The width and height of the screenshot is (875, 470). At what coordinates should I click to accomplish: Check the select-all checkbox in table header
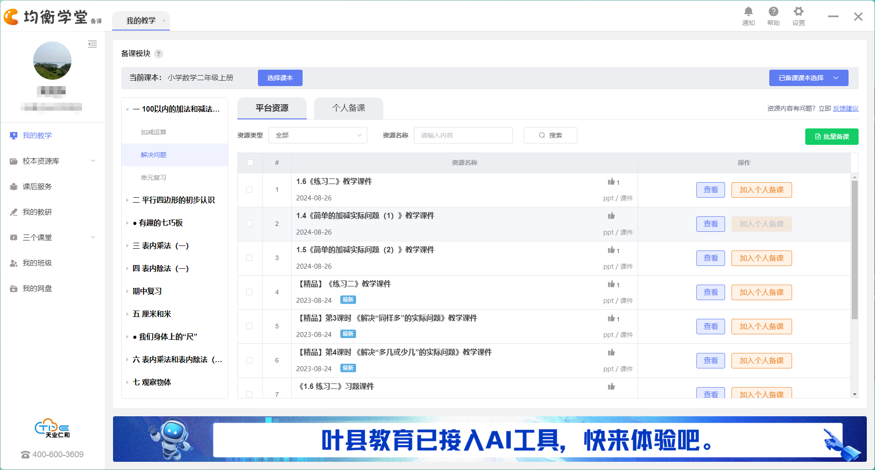(x=250, y=163)
